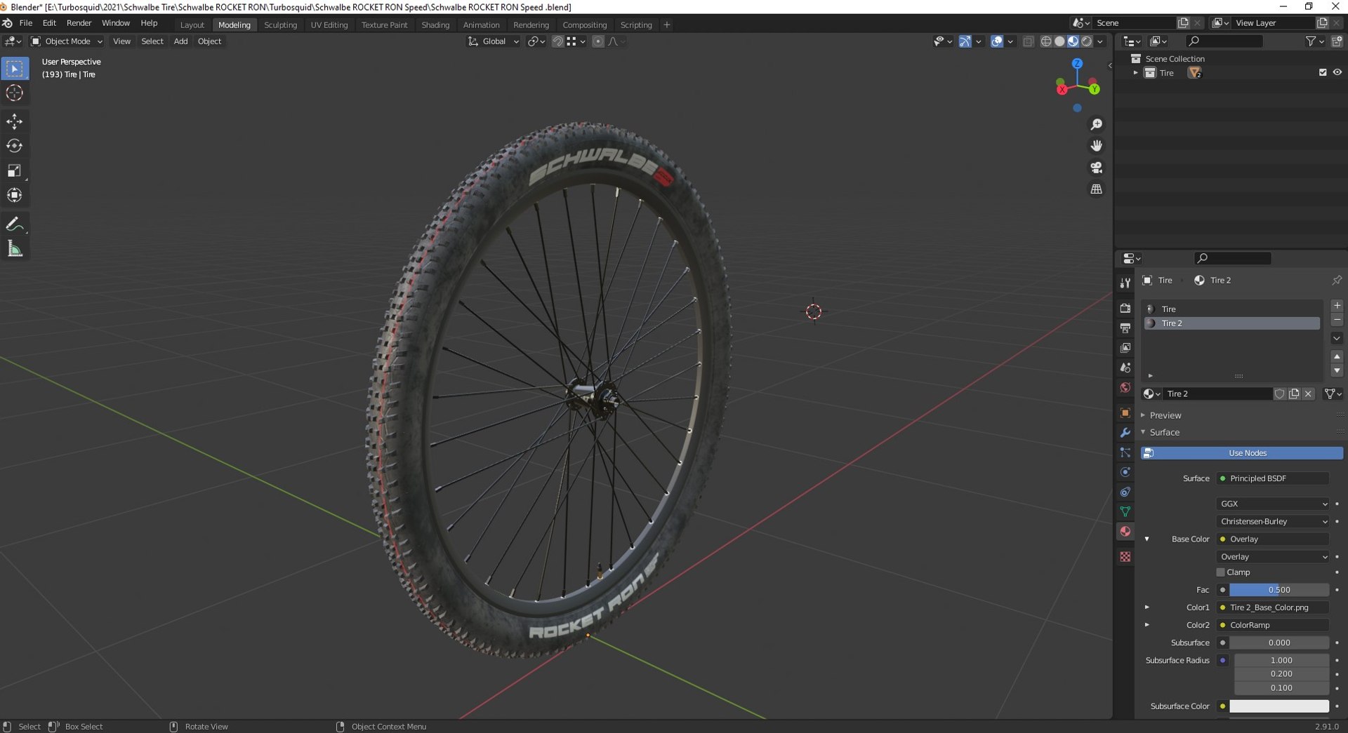This screenshot has height=733, width=1348.
Task: Open Object properties orange square tab
Action: coord(1125,413)
